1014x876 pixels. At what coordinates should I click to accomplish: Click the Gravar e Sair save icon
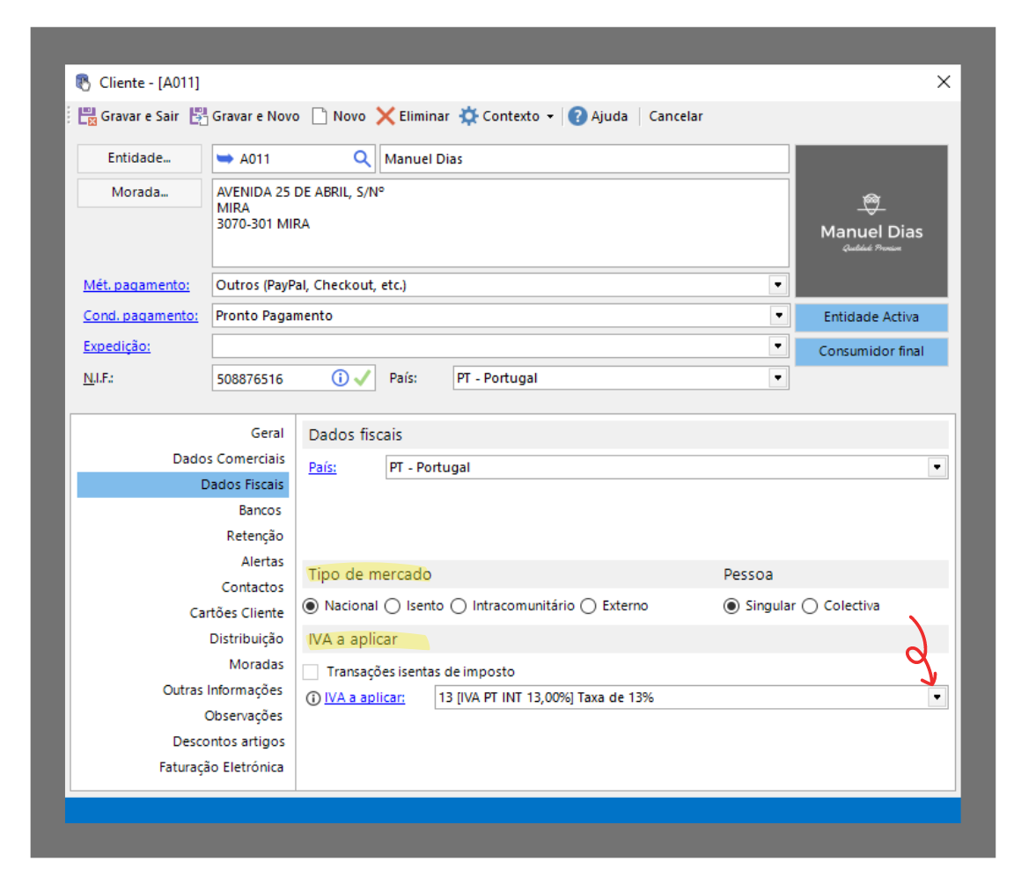(87, 116)
